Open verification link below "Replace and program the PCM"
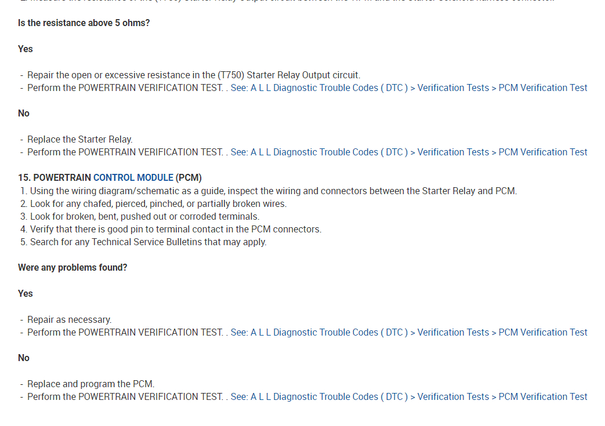 coord(408,397)
